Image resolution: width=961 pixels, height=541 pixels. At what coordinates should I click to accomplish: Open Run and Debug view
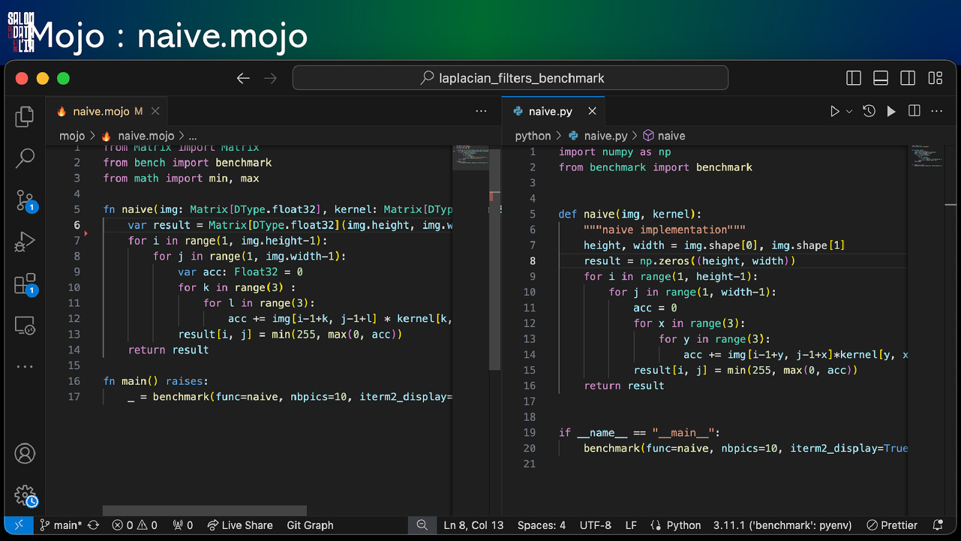25,242
